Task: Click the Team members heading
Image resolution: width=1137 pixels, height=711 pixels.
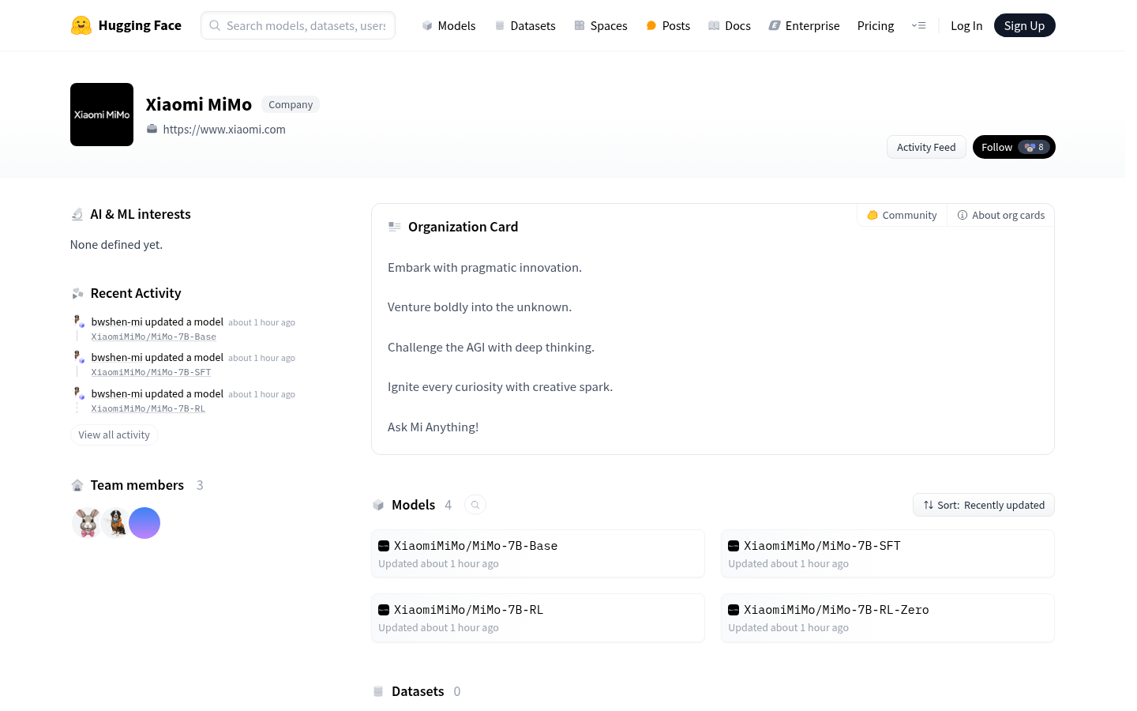Action: [x=137, y=485]
